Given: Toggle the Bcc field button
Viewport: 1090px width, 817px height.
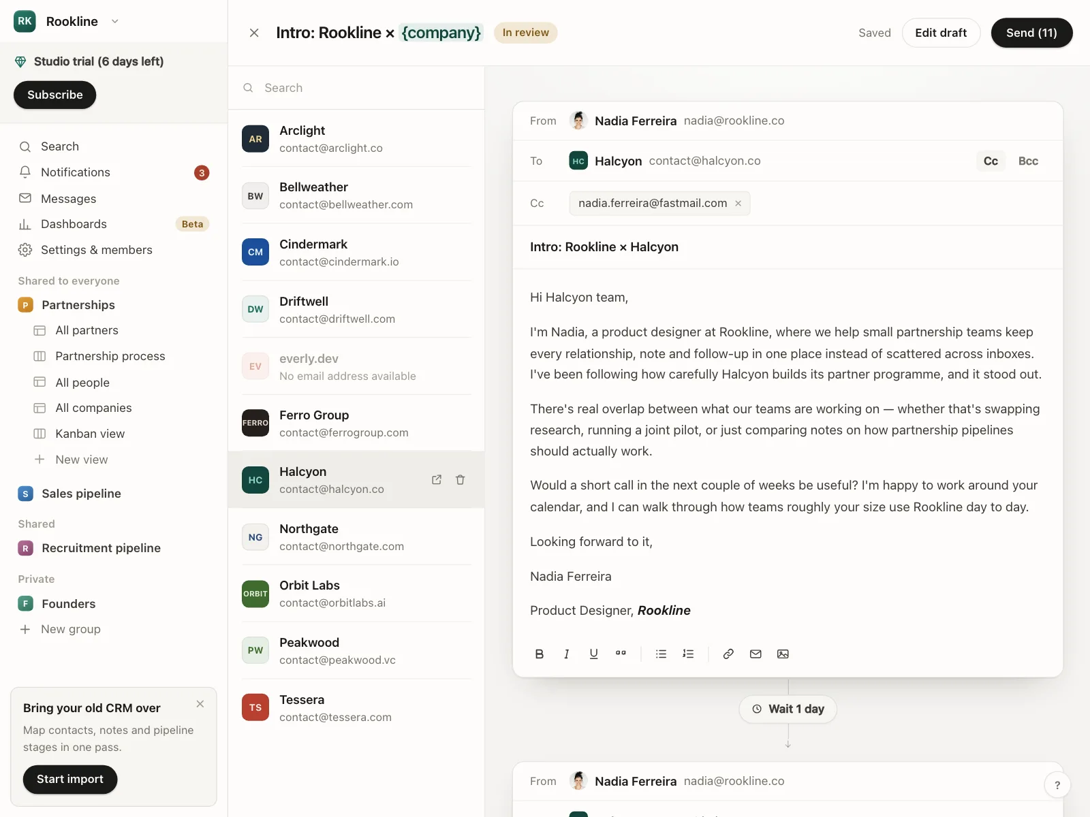Looking at the screenshot, I should (x=1028, y=161).
